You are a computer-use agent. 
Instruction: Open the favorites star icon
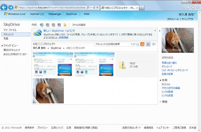coord(193,8)
